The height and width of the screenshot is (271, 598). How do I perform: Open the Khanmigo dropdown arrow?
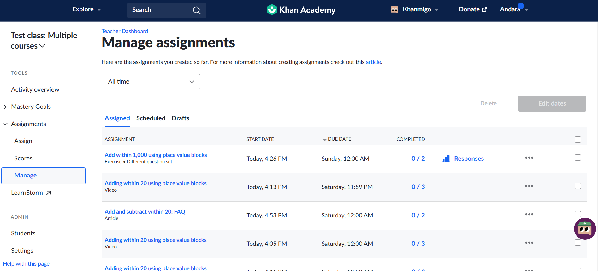pyautogui.click(x=437, y=10)
